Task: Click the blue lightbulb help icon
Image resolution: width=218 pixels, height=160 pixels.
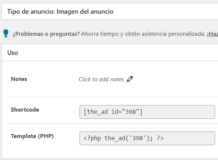Action: coord(6,34)
